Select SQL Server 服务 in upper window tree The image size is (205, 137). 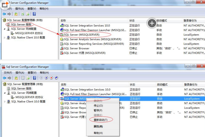[21, 24]
